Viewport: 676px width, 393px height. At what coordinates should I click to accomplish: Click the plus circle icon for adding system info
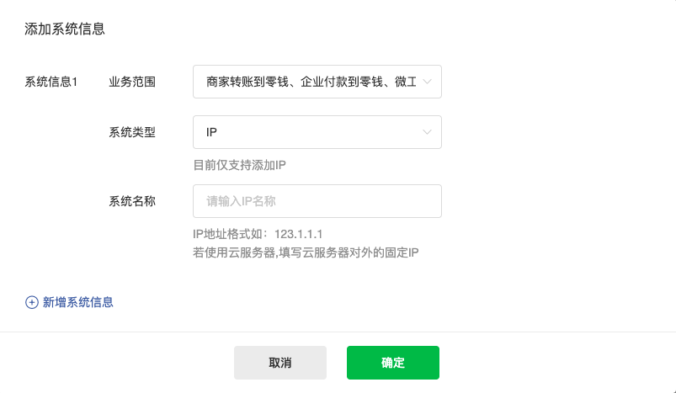tap(31, 302)
